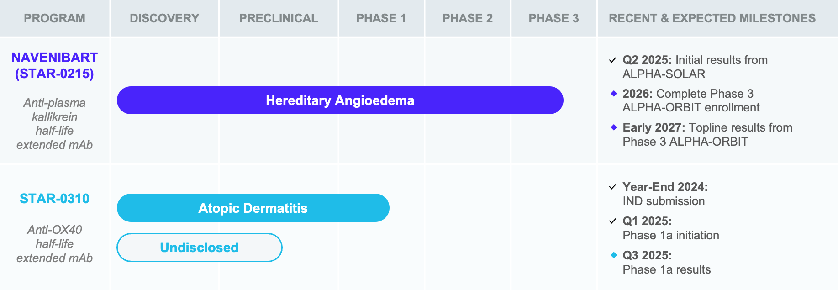This screenshot has width=838, height=290.
Task: Click the checkmark beside Year-End 2024
Action: pos(613,187)
